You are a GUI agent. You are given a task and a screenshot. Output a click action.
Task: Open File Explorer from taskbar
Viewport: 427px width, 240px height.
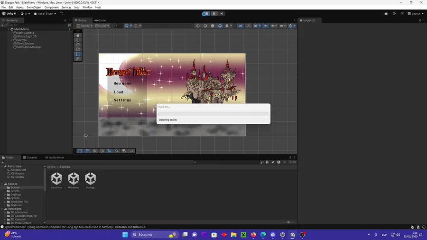pos(233,235)
